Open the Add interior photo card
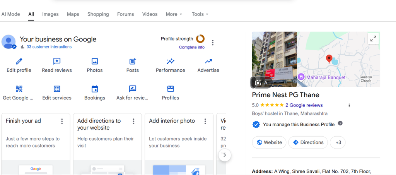The height and width of the screenshot is (175, 396). [x=179, y=144]
